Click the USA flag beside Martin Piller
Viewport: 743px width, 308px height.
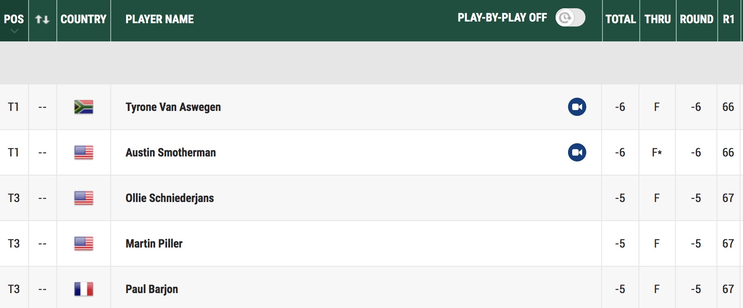pyautogui.click(x=84, y=243)
